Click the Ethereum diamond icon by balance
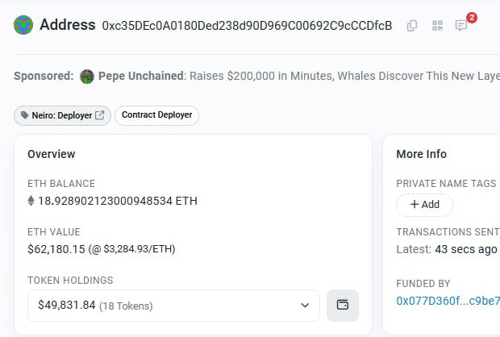The width and height of the screenshot is (500, 337). coord(31,201)
